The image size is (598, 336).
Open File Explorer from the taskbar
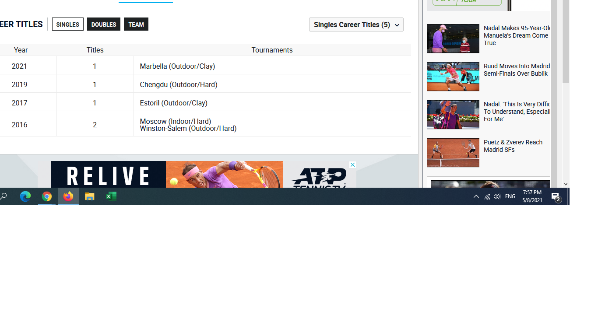[x=89, y=196]
